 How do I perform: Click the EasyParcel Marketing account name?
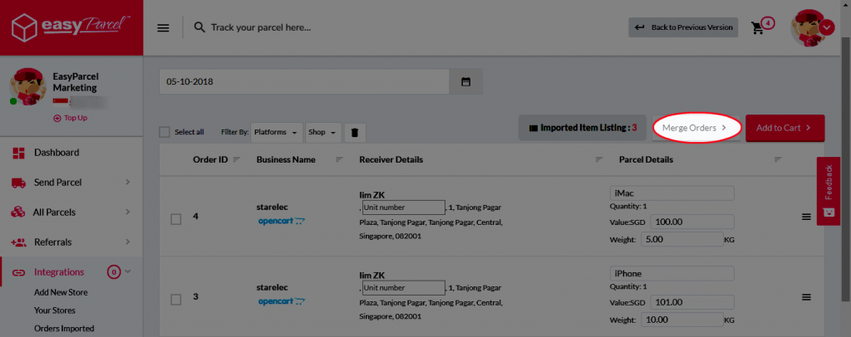(76, 82)
